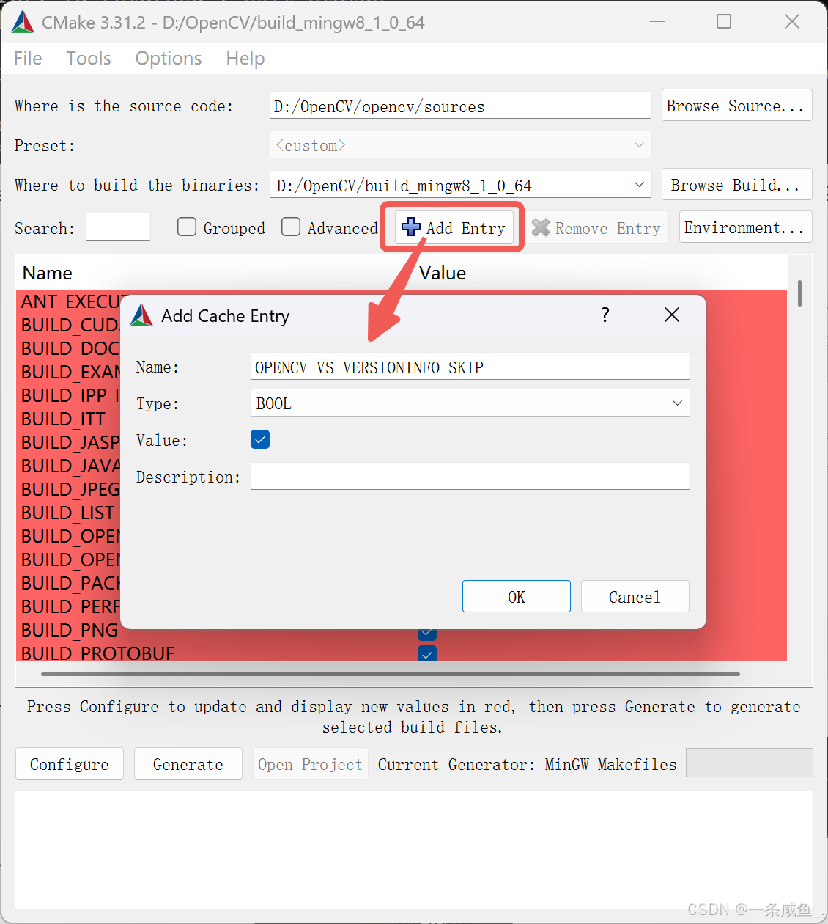Maximize the CMake window
This screenshot has width=828, height=924.
(x=724, y=21)
